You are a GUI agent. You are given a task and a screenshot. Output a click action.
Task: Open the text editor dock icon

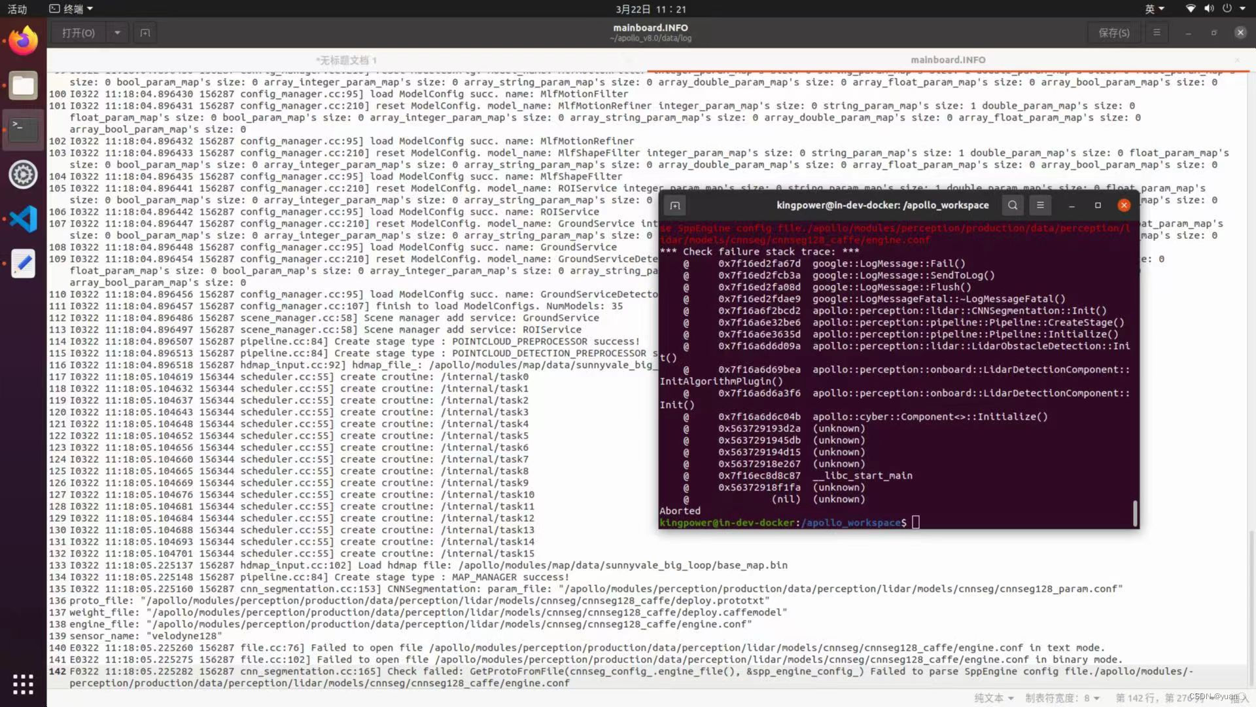(x=24, y=263)
